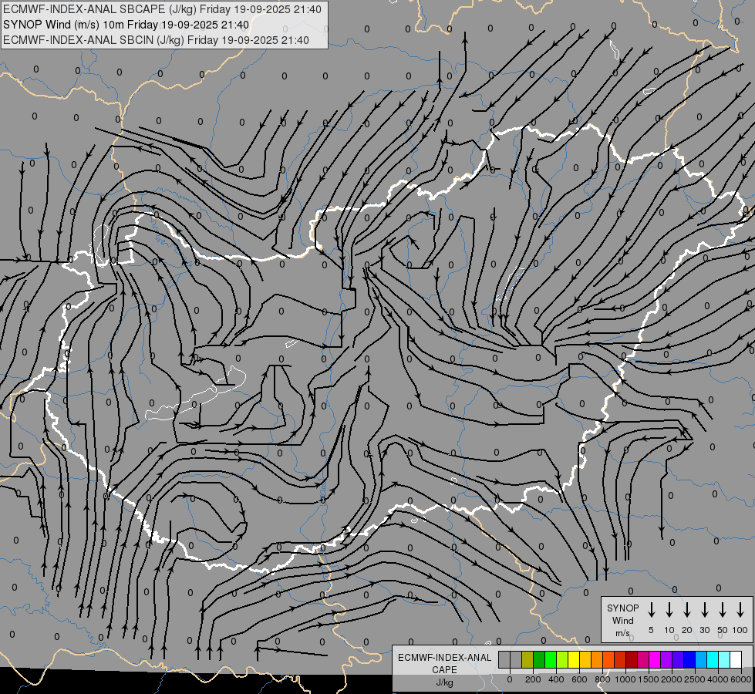Choose the cyan swatch left of 4000 tick
755x694 pixels.
tap(712, 659)
